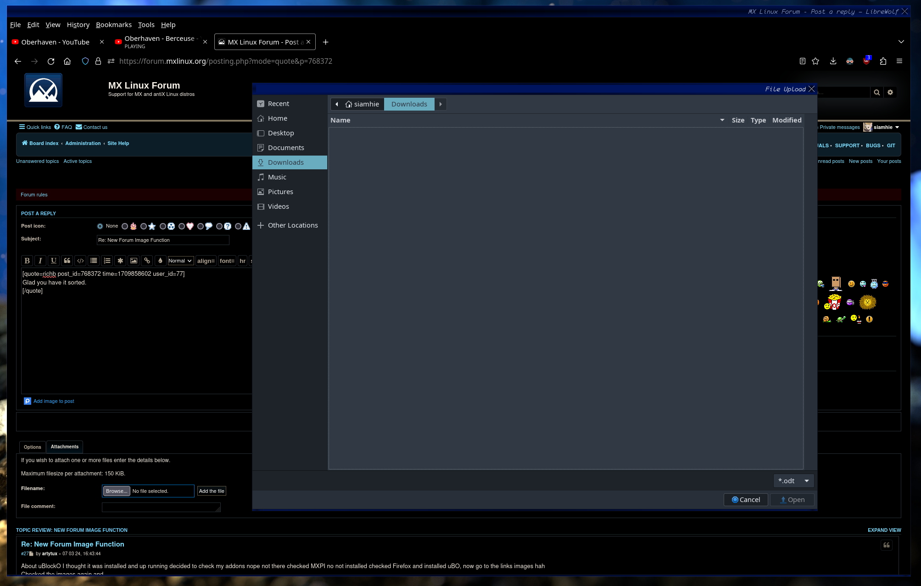Open the Normal font size dropdown
This screenshot has width=921, height=586.
point(180,261)
